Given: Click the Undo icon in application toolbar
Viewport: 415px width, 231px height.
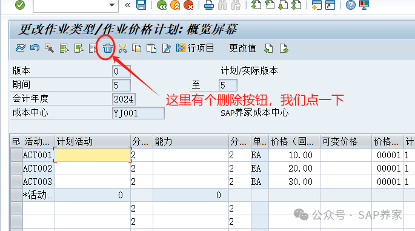Looking at the screenshot, I should click(x=35, y=49).
